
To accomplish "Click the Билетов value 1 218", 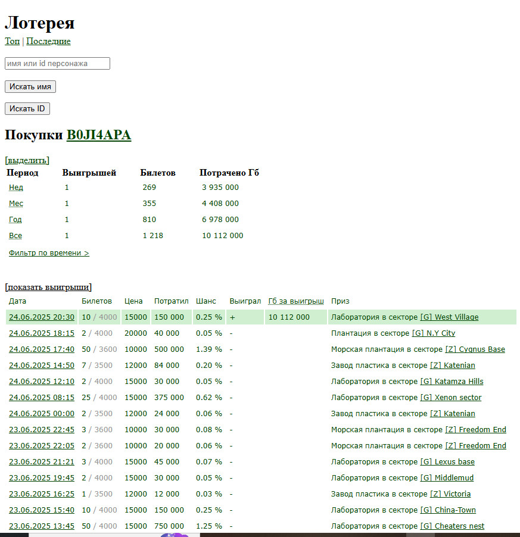I will coord(152,236).
